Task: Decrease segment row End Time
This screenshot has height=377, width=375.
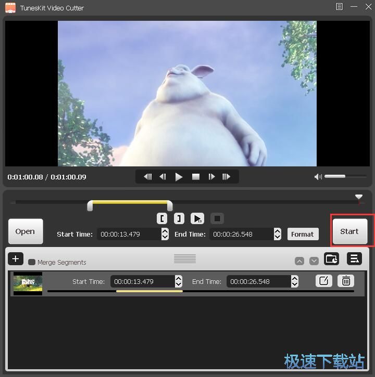Action: pyautogui.click(x=295, y=284)
